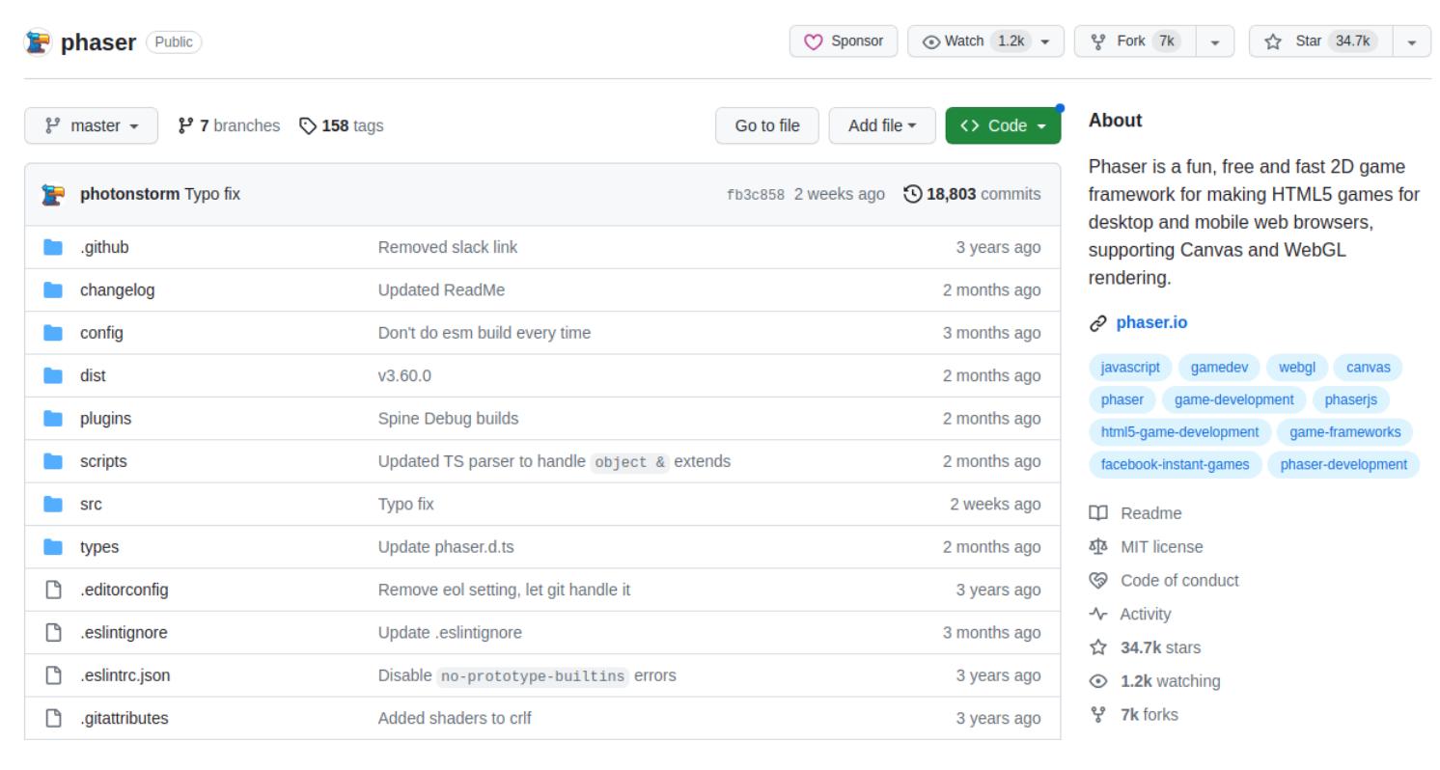Open the Add file dropdown
This screenshot has width=1440, height=770.
point(881,125)
